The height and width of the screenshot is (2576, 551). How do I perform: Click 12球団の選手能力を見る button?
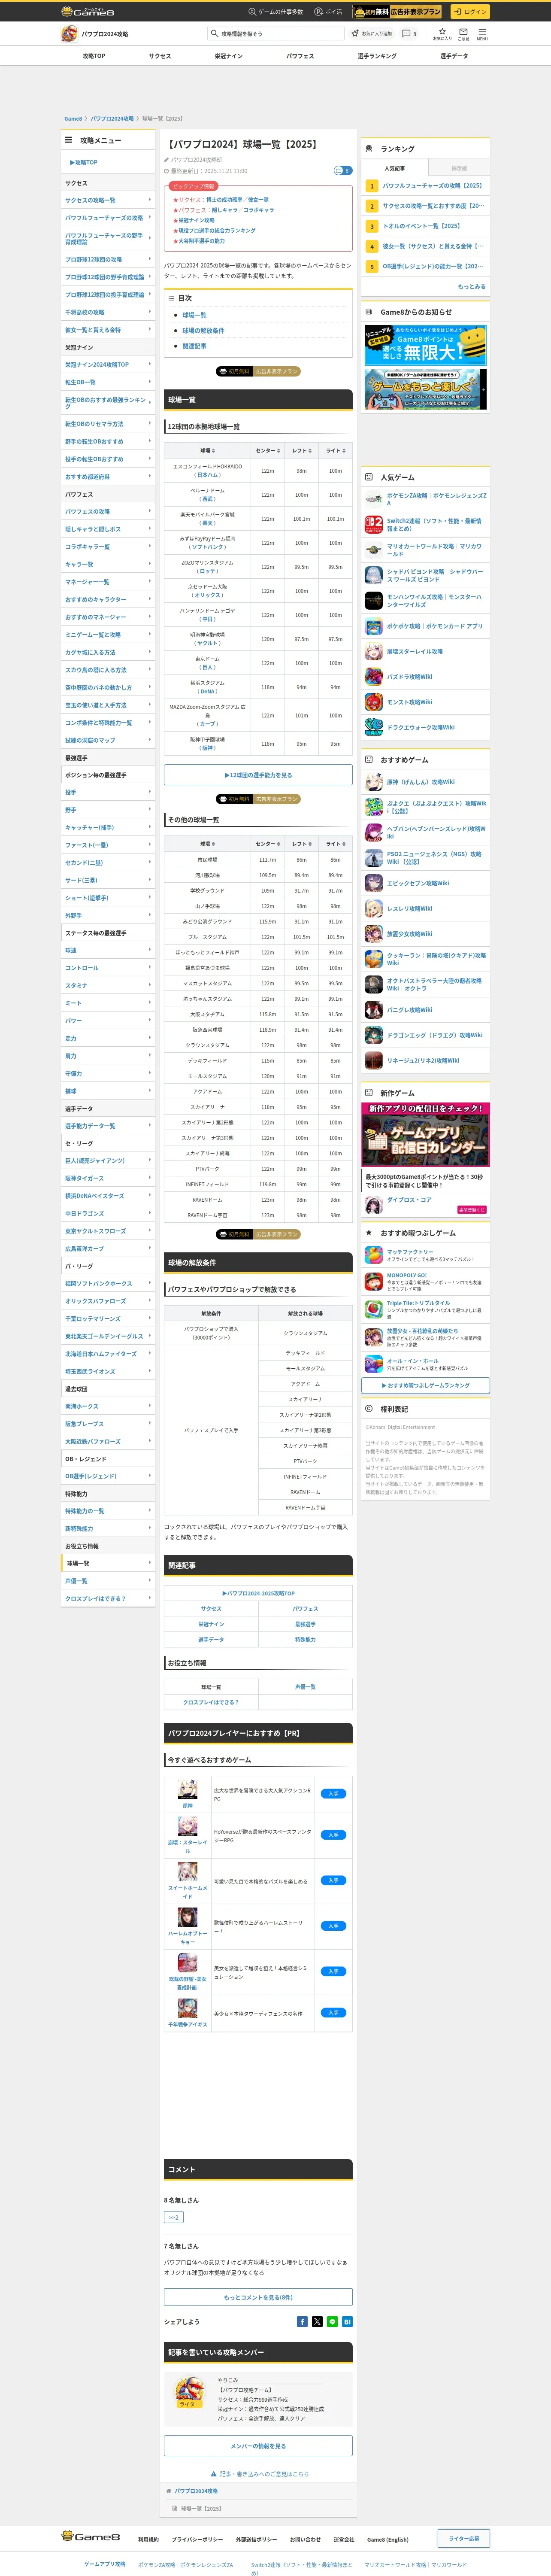pyautogui.click(x=258, y=775)
